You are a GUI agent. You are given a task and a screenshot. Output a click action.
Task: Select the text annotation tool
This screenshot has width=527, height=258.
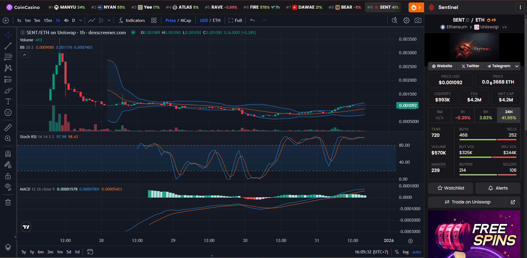(8, 101)
